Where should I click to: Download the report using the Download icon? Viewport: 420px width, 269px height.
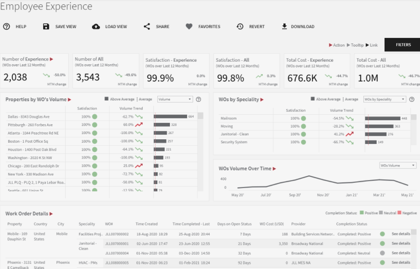click(284, 26)
